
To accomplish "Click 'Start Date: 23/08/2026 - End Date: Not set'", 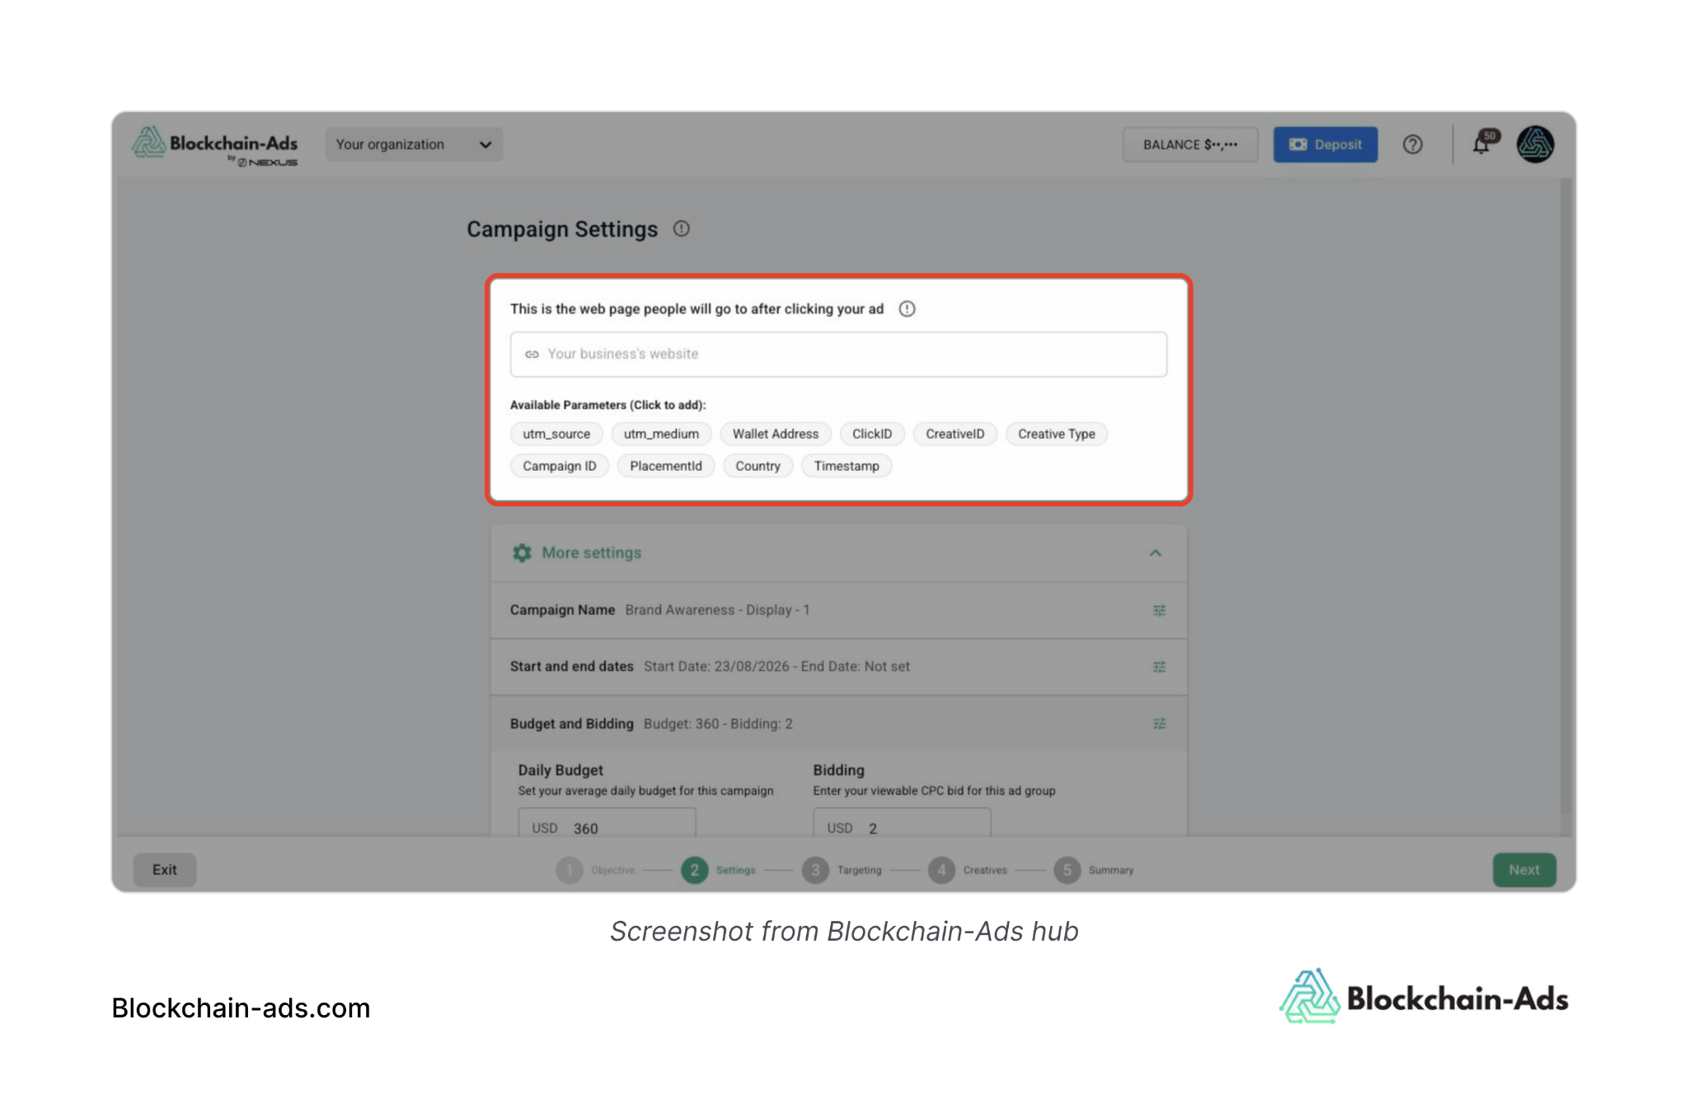I will (x=776, y=666).
